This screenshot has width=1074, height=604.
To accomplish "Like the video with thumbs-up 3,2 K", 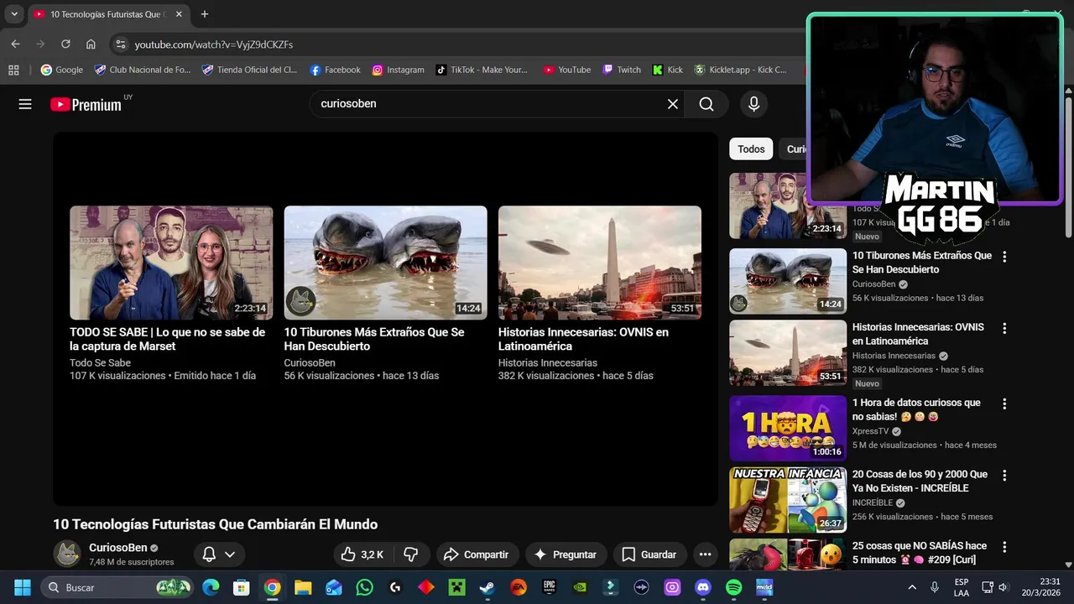I will (362, 555).
